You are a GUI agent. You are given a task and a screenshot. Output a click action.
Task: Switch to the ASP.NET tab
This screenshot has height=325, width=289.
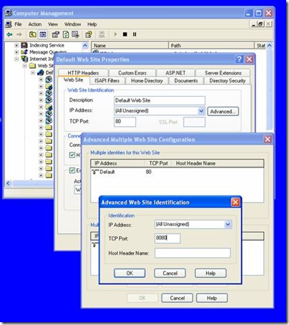coord(175,73)
